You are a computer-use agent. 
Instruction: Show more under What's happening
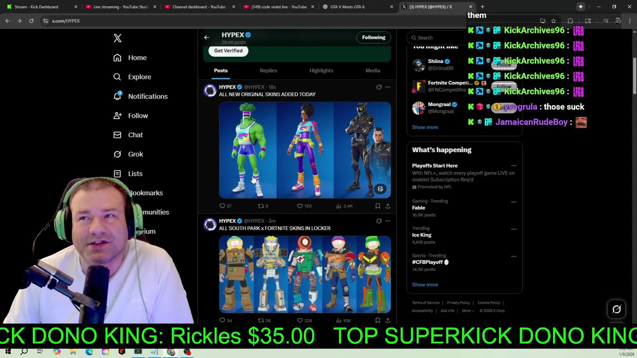425,285
